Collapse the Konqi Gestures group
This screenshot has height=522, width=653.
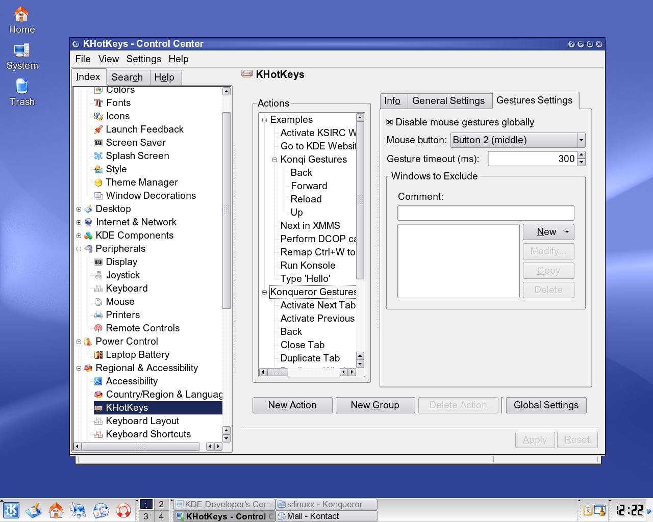tap(274, 160)
